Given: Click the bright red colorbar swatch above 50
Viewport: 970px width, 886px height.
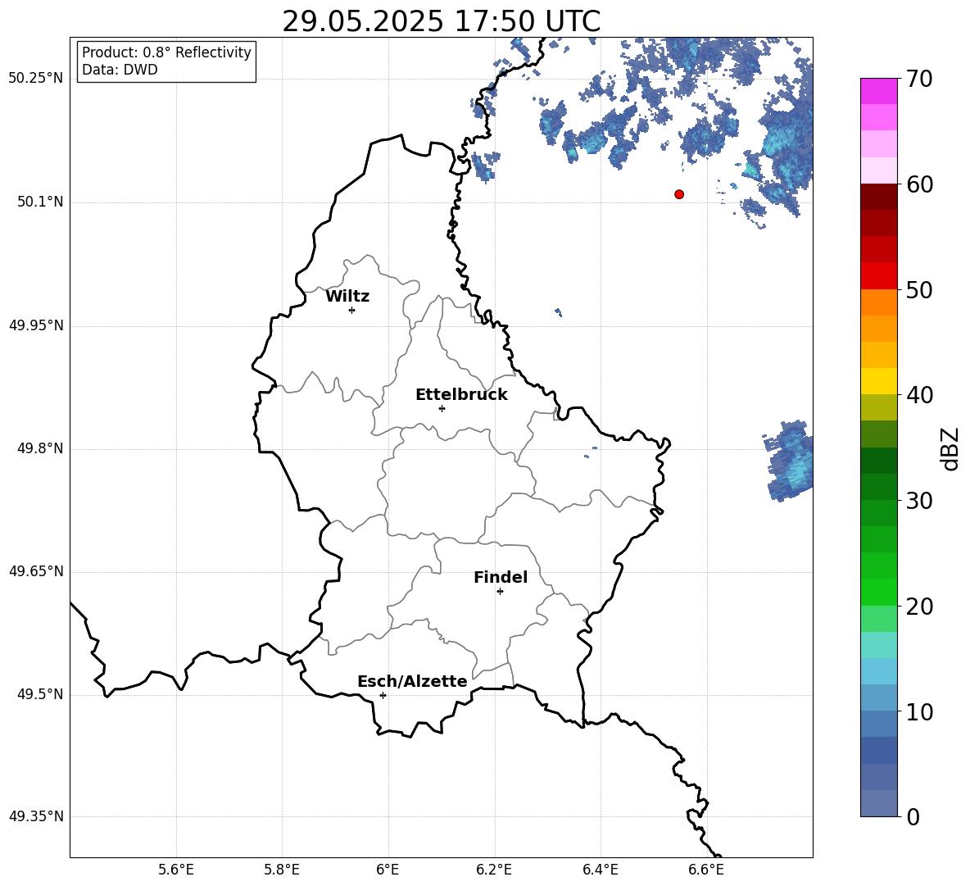Looking at the screenshot, I should [x=879, y=276].
